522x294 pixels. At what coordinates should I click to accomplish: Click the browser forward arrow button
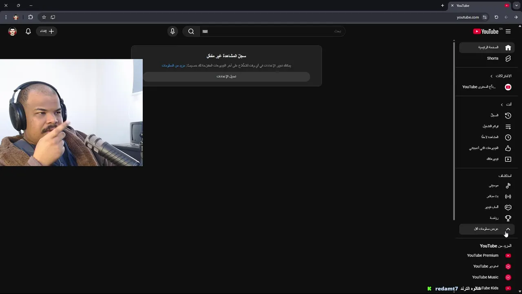tap(506, 17)
